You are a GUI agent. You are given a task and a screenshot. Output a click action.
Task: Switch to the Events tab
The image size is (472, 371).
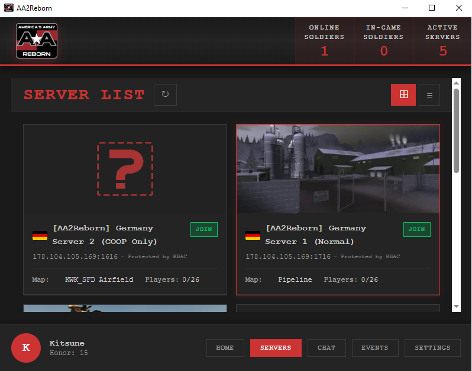375,348
